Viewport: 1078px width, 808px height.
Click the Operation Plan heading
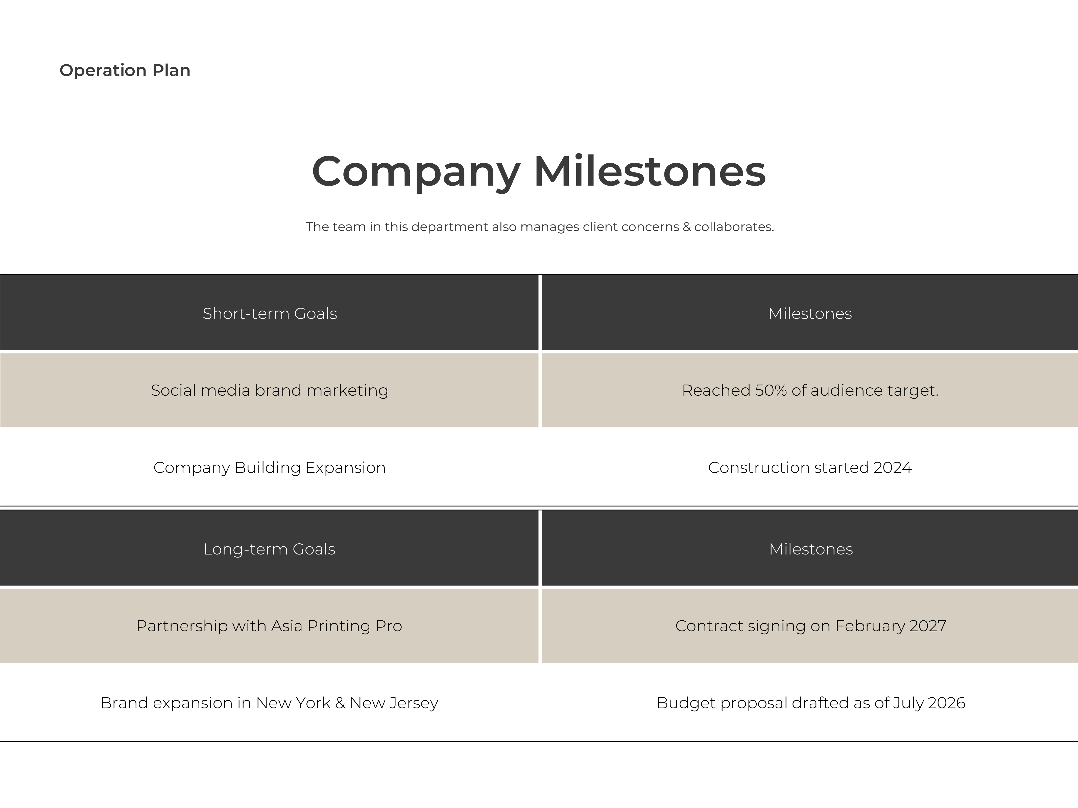(x=125, y=71)
